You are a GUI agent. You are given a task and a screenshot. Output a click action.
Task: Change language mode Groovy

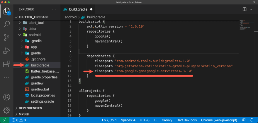pos(167,120)
